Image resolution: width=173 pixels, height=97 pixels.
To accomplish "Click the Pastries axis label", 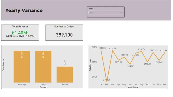I will (65, 84).
